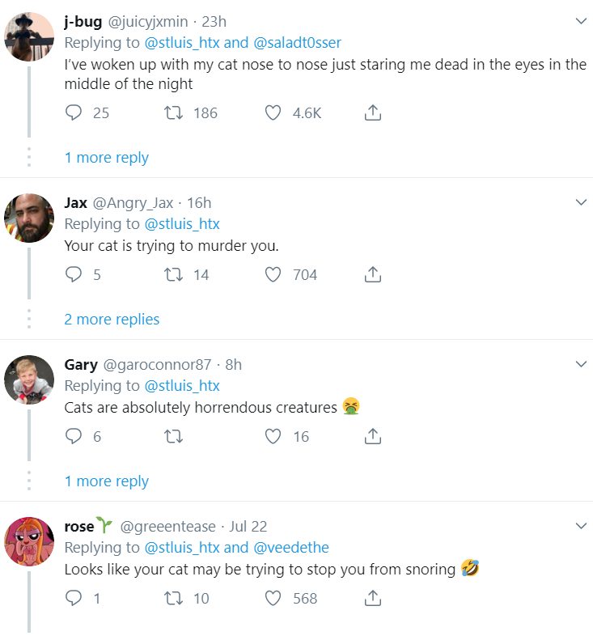Image resolution: width=593 pixels, height=640 pixels.
Task: Visit the @veedethe mention link
Action: tap(291, 548)
